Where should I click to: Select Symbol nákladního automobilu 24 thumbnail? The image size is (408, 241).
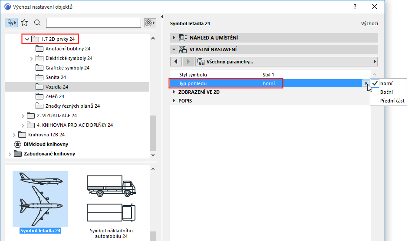coord(111,199)
